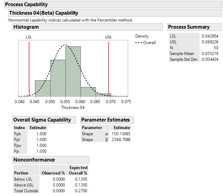Click the histogram bar between 0.050 and 0.055
The image size is (223, 196).
[58, 78]
